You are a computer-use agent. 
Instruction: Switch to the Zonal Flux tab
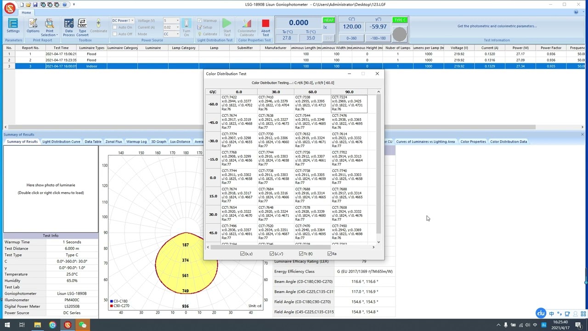[x=114, y=142]
